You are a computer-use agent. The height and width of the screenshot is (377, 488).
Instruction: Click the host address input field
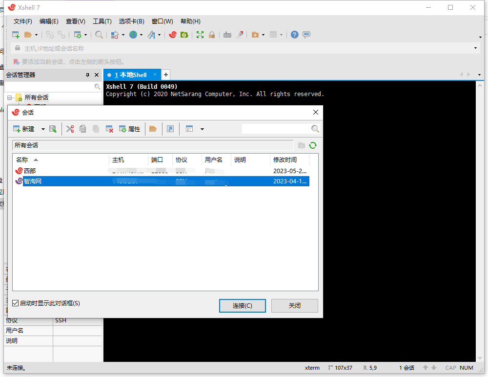[246, 48]
